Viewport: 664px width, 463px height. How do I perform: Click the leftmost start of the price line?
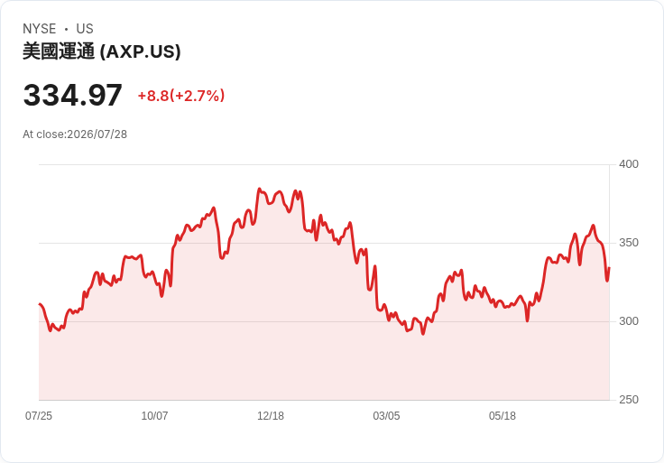click(40, 304)
